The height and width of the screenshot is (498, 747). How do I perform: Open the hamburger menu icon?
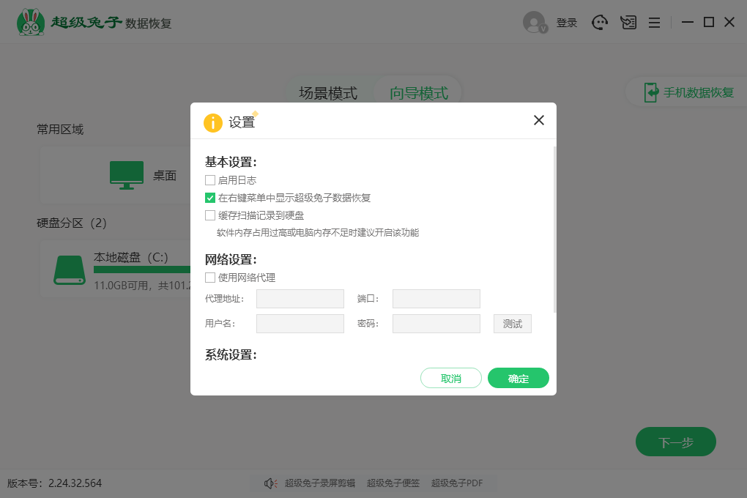click(x=655, y=23)
